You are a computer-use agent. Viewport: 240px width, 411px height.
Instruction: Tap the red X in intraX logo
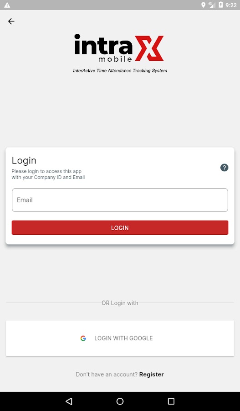(x=149, y=48)
